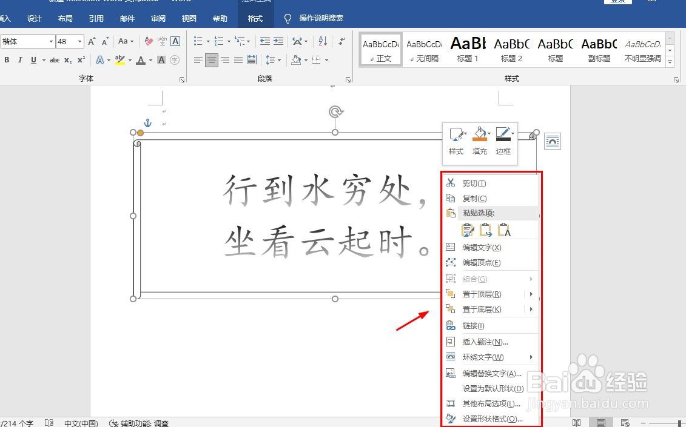Clear all formatting eraser icon

[x=149, y=42]
